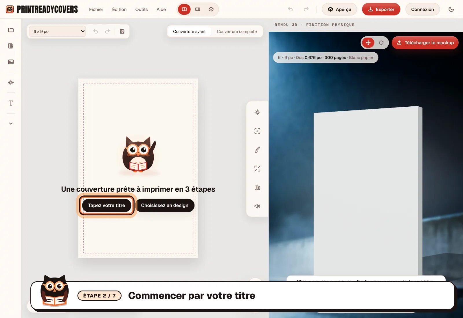The image size is (463, 318).
Task: Click the save disk icon in canvas toolbar
Action: pos(122,32)
